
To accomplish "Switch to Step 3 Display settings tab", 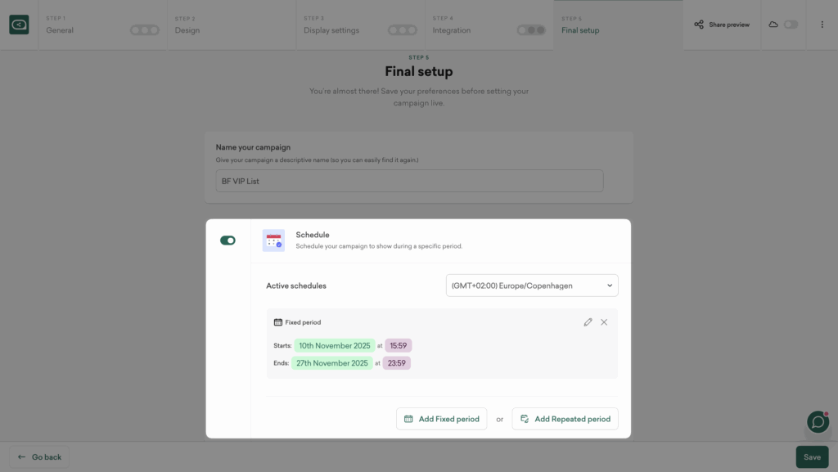I will [360, 25].
